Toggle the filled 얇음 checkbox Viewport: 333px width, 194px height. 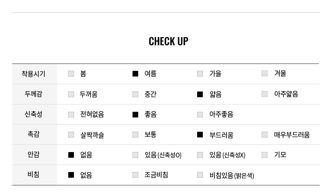200,94
